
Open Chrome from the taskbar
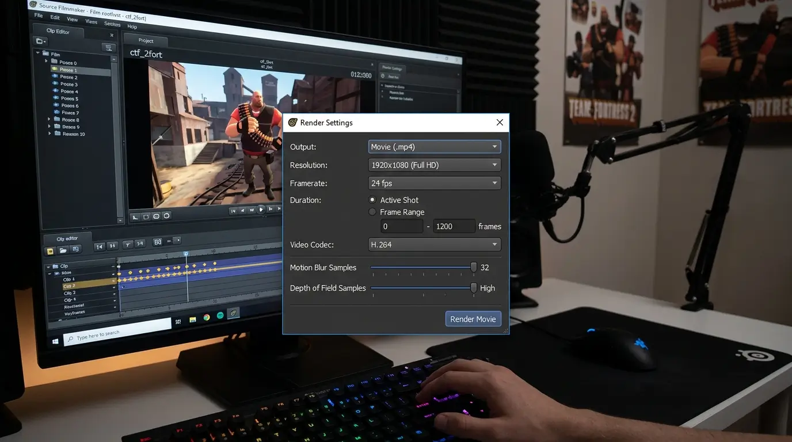click(x=207, y=317)
